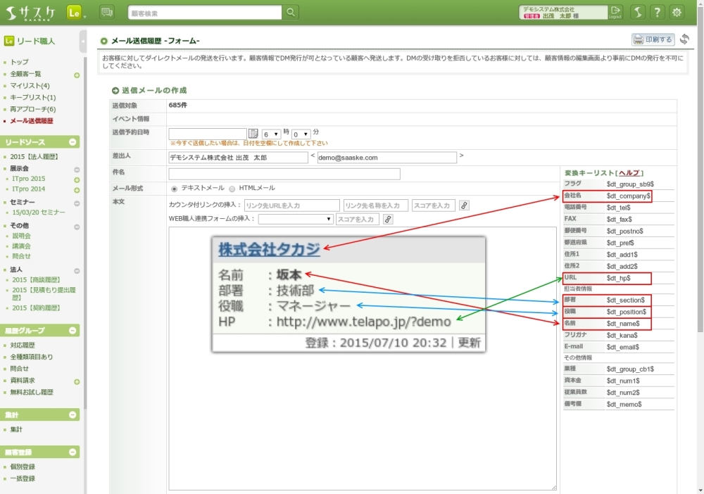Screen dimensions: 704x494
Task: Open 2015【契約履歴】 link
Action: point(37,308)
